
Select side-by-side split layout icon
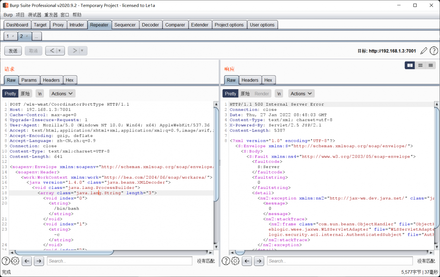pyautogui.click(x=410, y=65)
